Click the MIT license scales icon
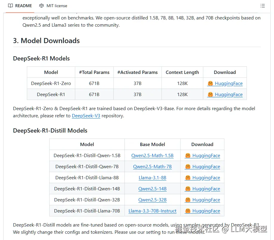This screenshot has width=274, height=240. tap(41, 6)
